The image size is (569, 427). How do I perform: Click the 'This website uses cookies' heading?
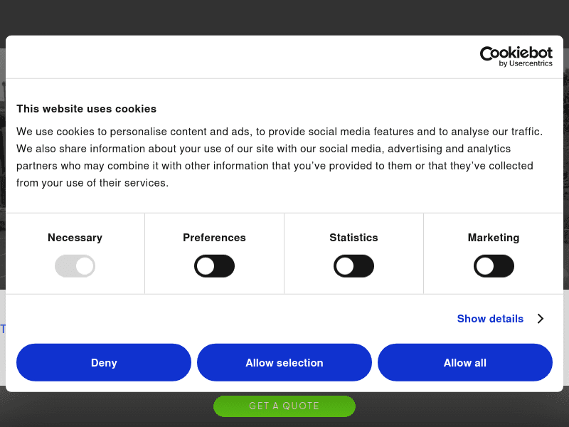(86, 109)
